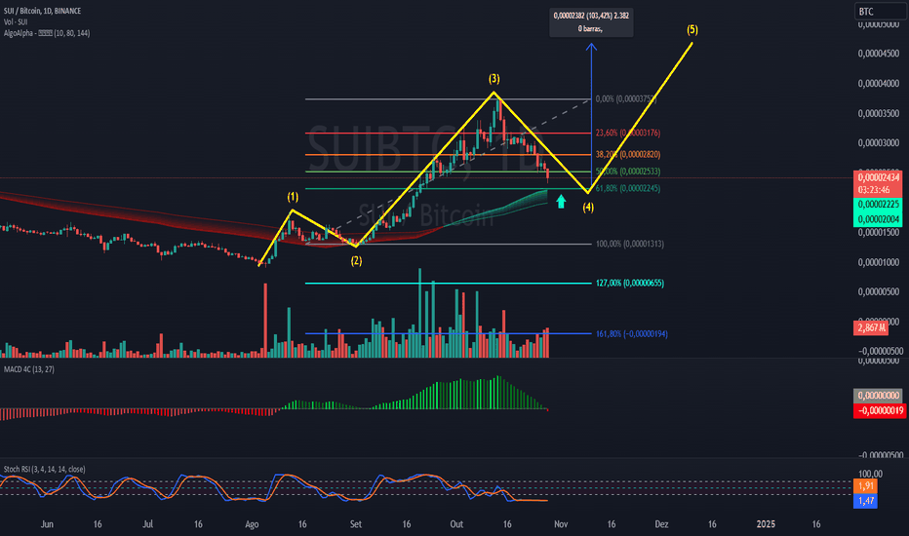Click the 0,00001500 price axis label
The image size is (909, 536).
(878, 232)
